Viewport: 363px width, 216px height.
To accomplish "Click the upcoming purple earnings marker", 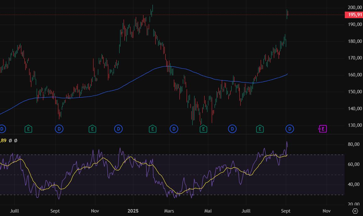I will tap(322, 128).
